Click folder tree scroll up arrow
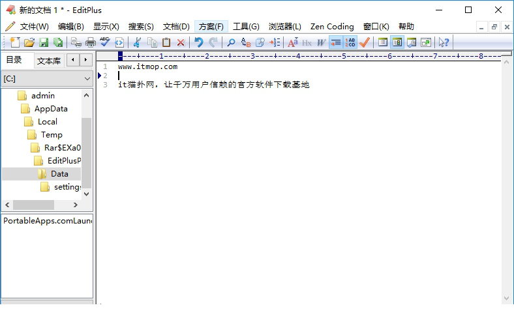The width and height of the screenshot is (514, 316). click(87, 95)
